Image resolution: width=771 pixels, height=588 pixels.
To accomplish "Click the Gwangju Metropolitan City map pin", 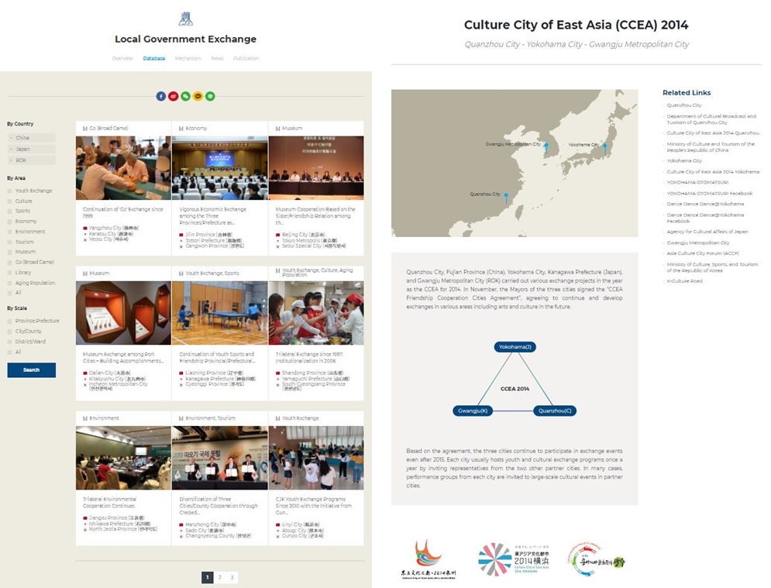I will [546, 148].
